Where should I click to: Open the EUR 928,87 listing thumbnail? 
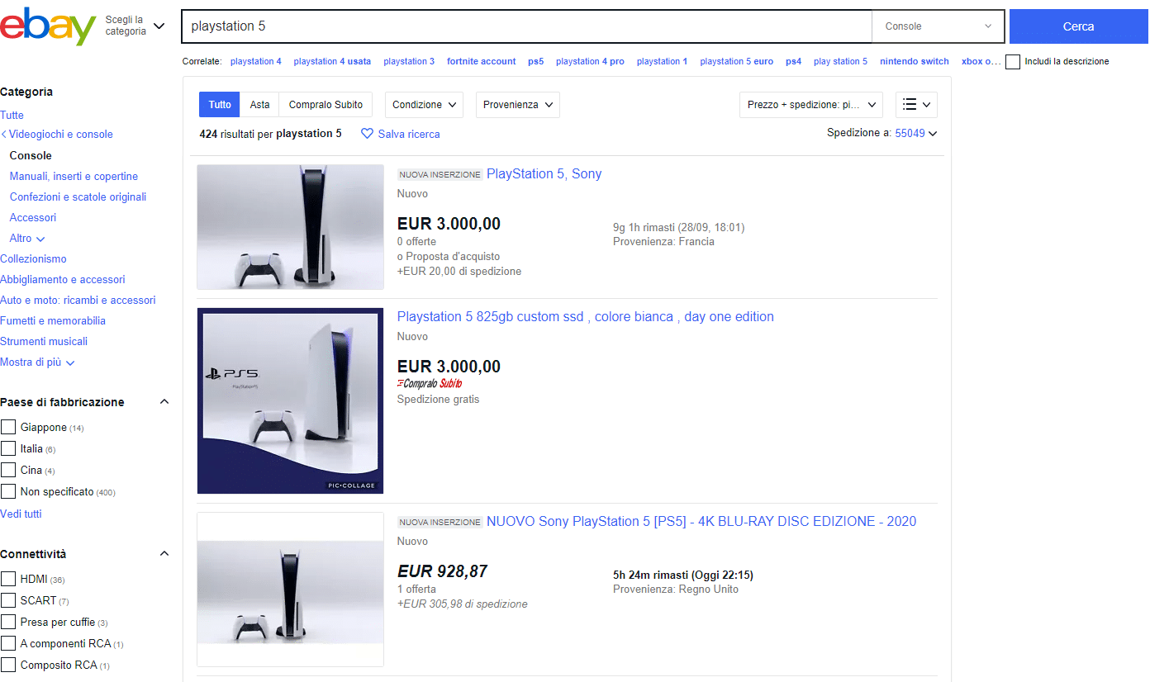coord(291,590)
